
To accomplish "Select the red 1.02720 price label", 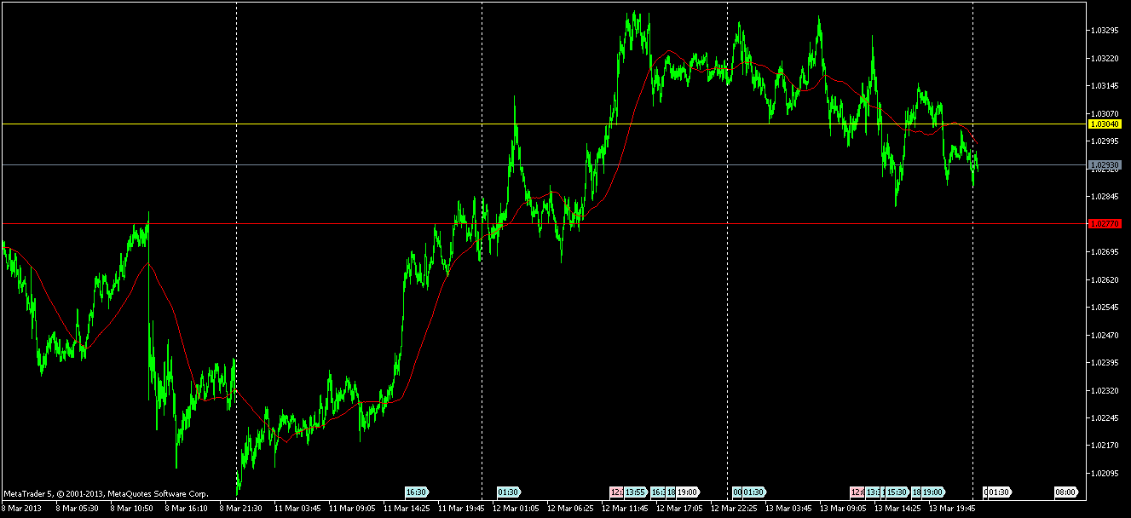I will tap(1105, 223).
